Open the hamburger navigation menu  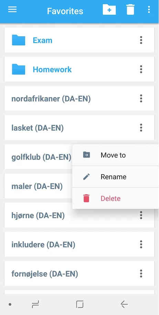coord(12,9)
